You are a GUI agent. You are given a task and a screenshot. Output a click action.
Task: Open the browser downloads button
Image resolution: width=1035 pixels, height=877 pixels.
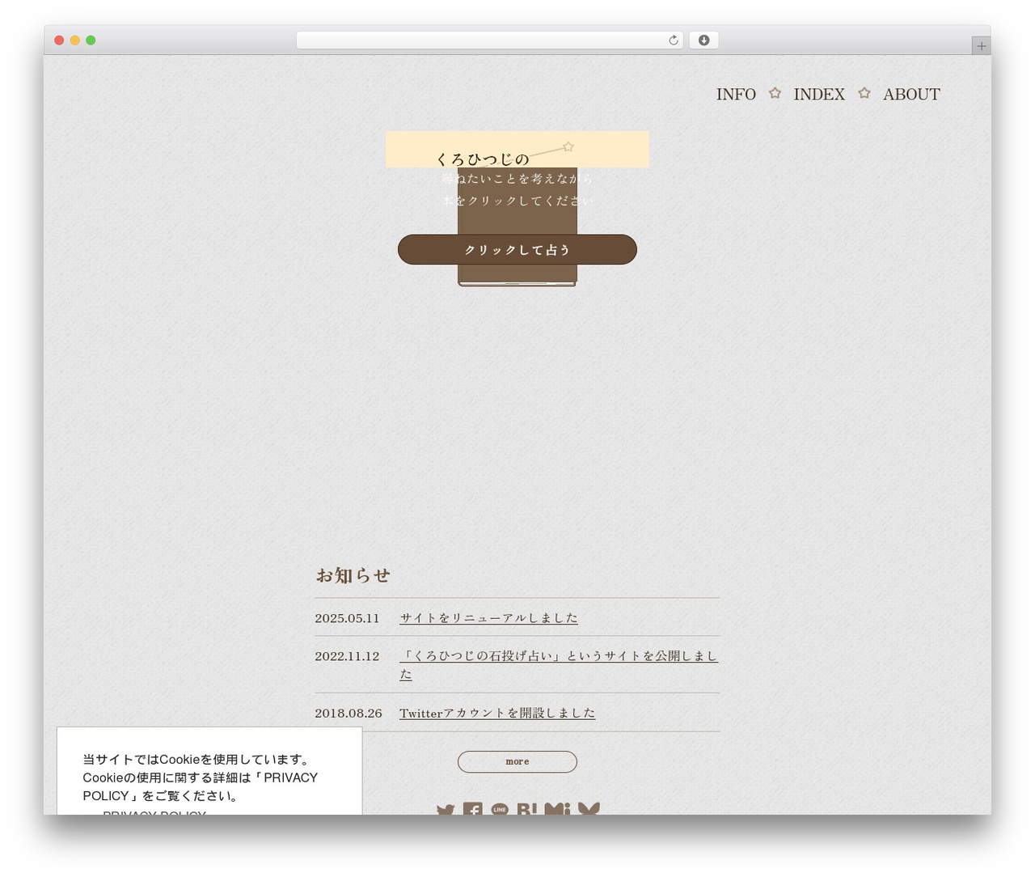click(x=703, y=40)
